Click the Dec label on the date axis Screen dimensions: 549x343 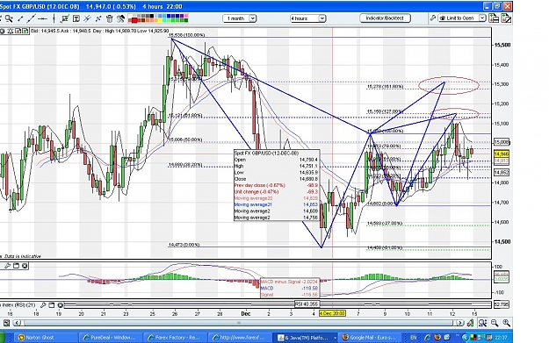tap(246, 314)
